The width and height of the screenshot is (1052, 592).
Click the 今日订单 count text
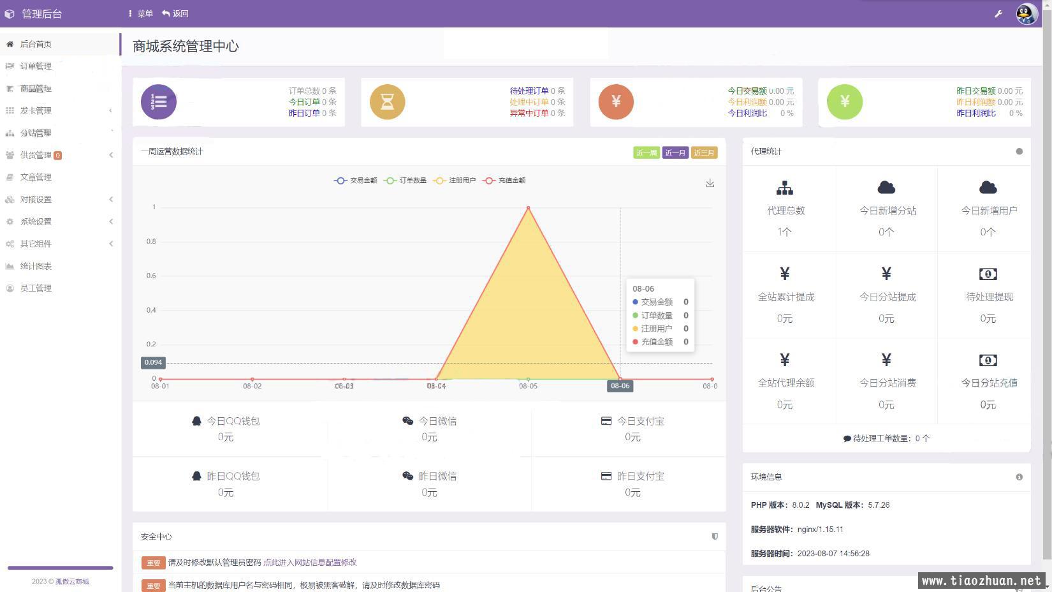pos(312,102)
